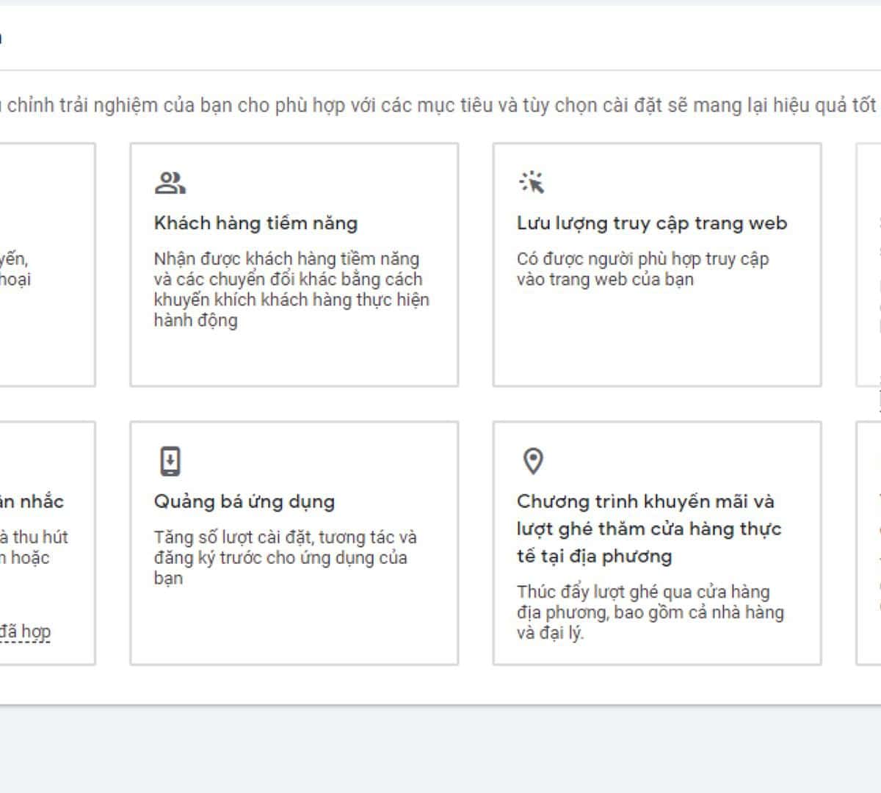Click the location pin icon for store visits
Viewport: 881px width, 793px height.
pyautogui.click(x=533, y=461)
